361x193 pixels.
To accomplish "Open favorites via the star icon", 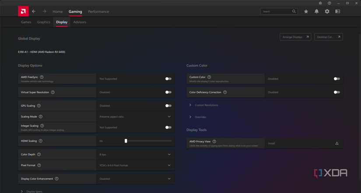I will 306,11.
